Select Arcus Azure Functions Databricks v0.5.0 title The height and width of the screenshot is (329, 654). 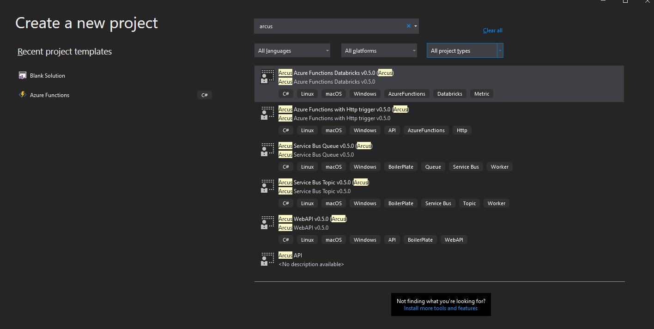tap(336, 73)
